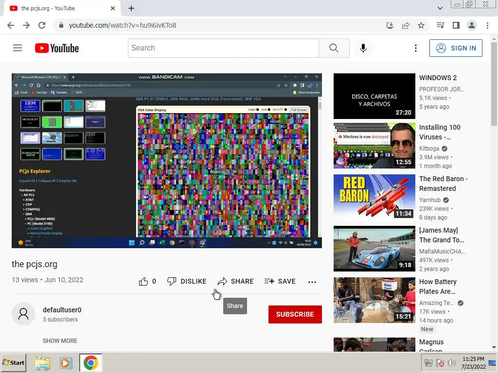Screen dimensions: 498x373
Task: Open James May Grand Tour thumbnail
Action: 374,249
